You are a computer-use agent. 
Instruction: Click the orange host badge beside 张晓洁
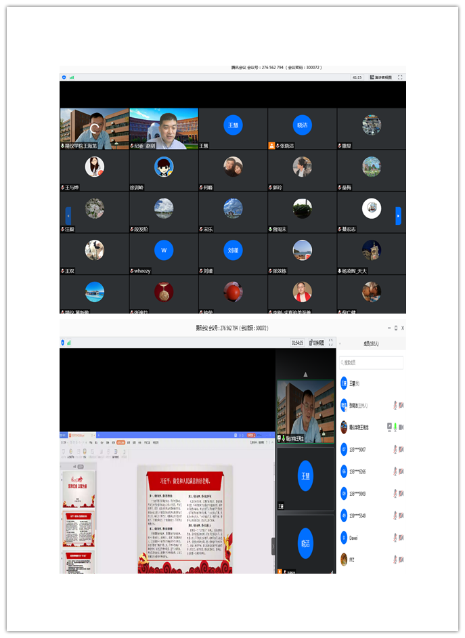(271, 146)
